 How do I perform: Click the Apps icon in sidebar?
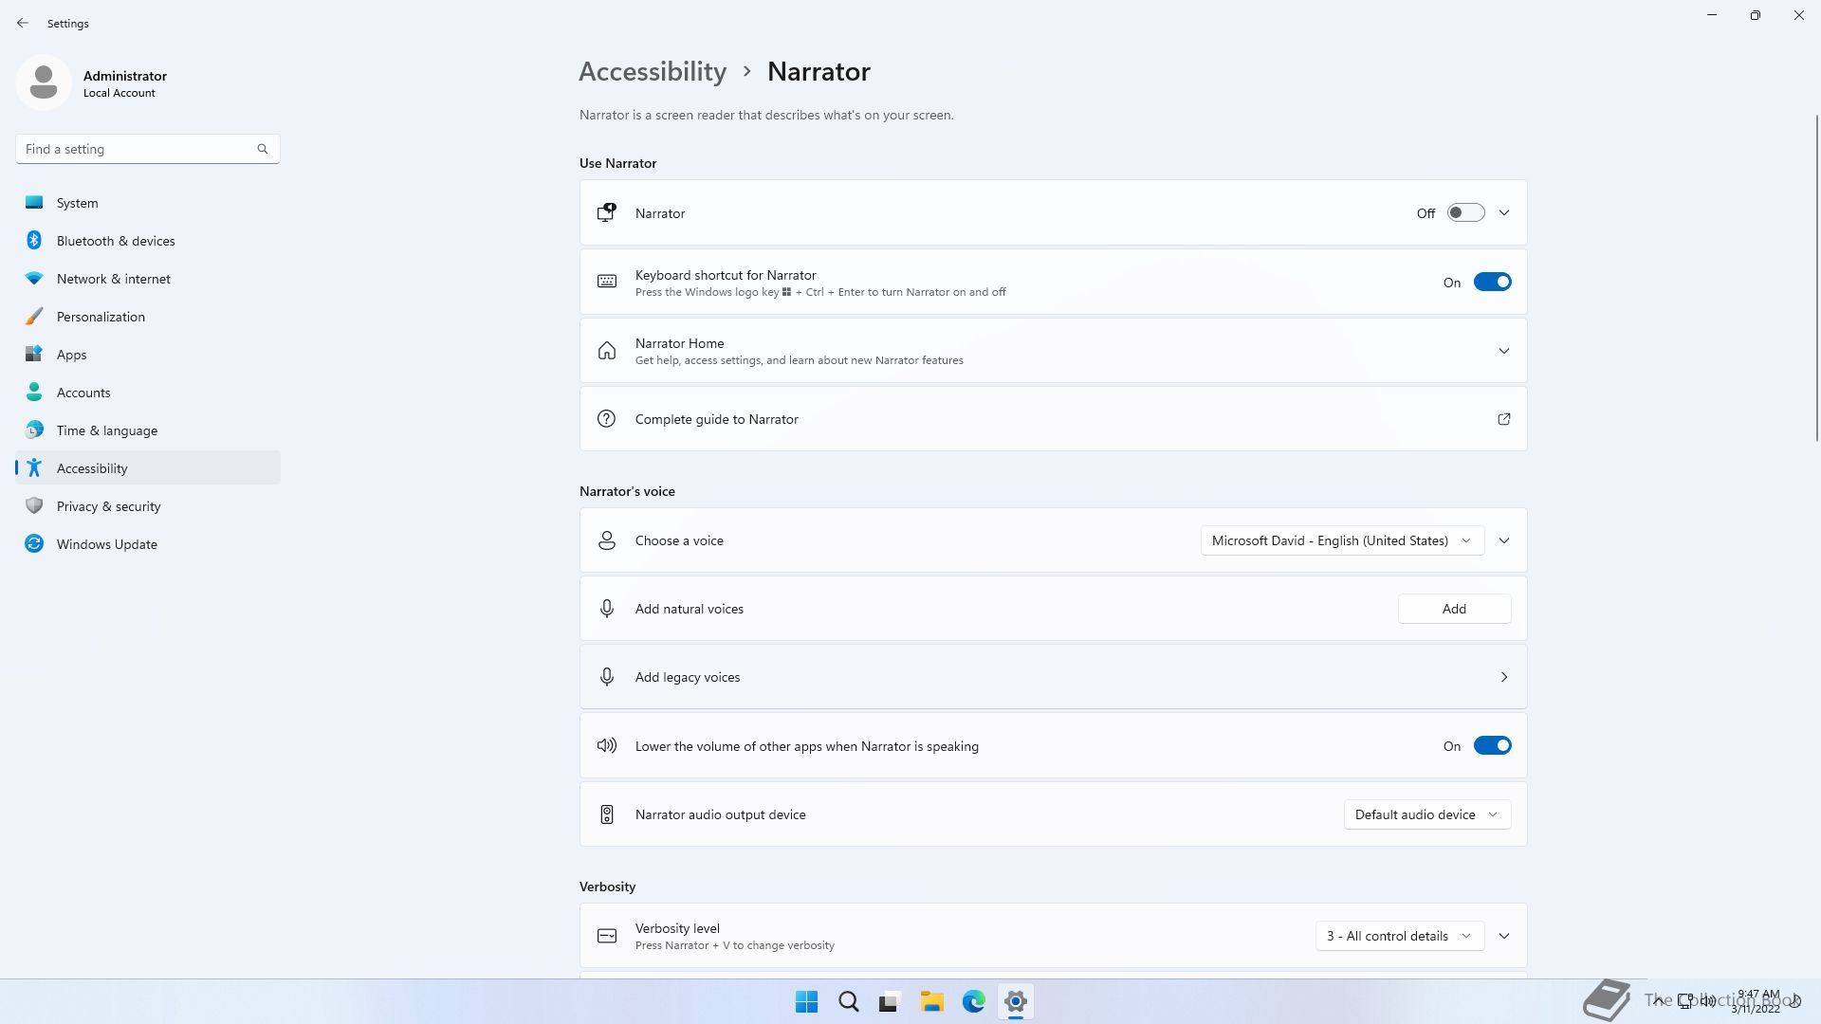pyautogui.click(x=34, y=354)
